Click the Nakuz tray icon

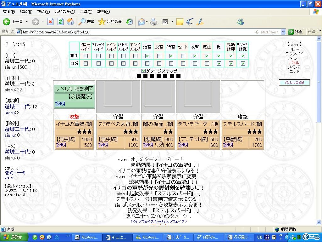click(311, 237)
